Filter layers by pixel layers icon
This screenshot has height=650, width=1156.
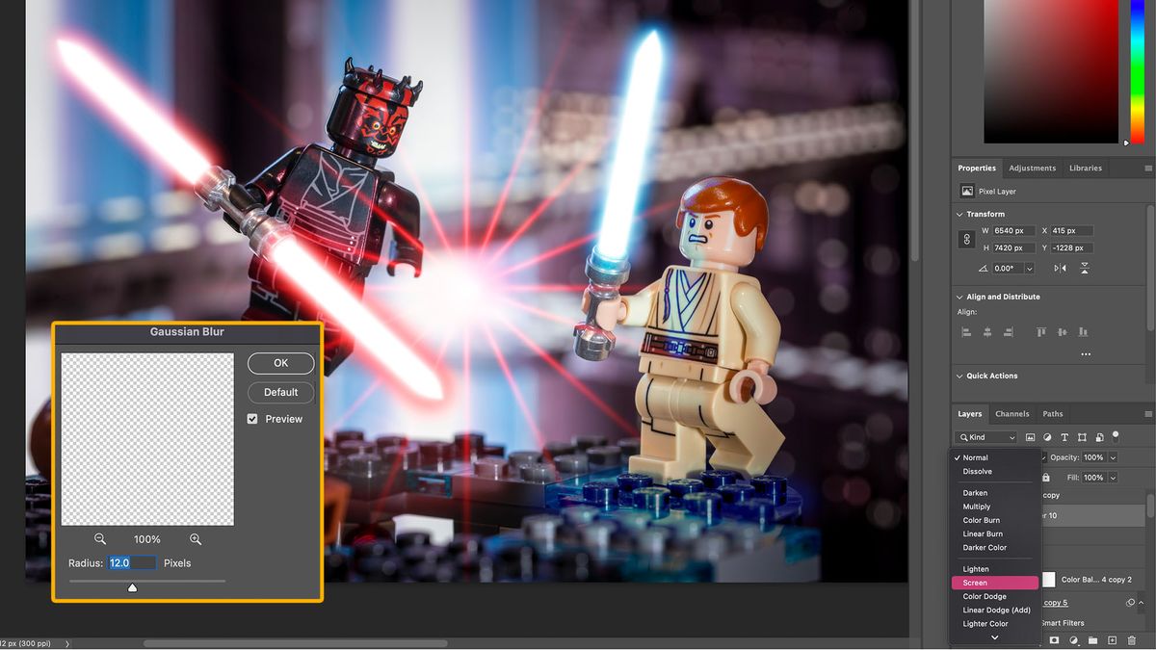click(x=1031, y=437)
